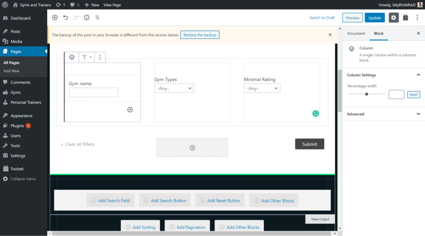Open the column block more options dots
Image resolution: width=425 pixels, height=236 pixels.
100,57
